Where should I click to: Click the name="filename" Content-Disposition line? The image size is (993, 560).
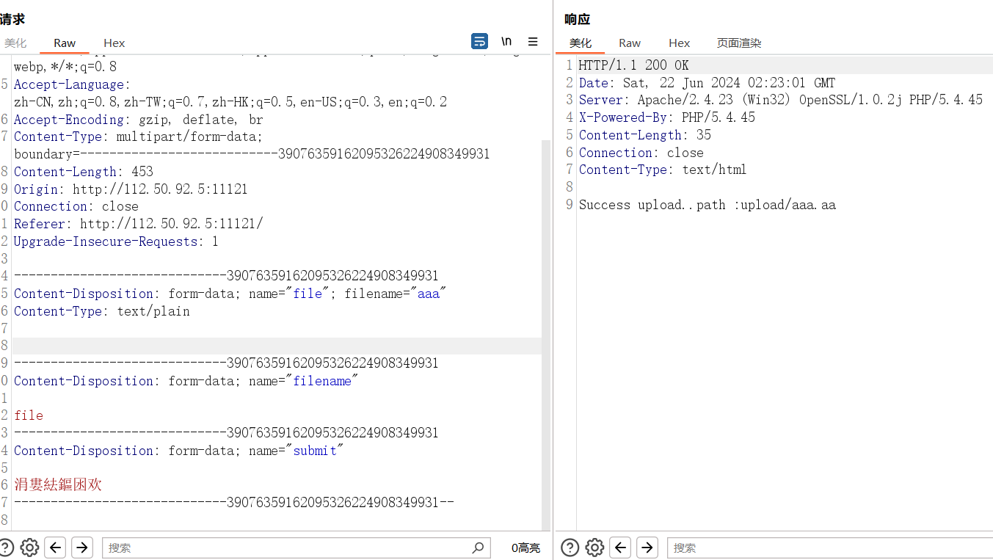[186, 381]
